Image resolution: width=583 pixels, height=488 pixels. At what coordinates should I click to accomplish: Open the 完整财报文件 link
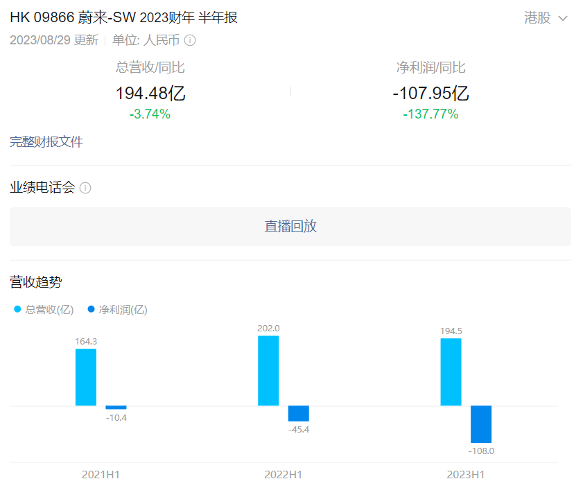pyautogui.click(x=46, y=141)
